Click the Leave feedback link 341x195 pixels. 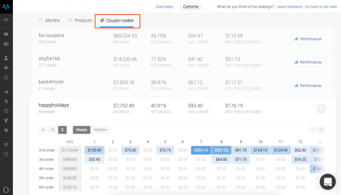tap(289, 7)
